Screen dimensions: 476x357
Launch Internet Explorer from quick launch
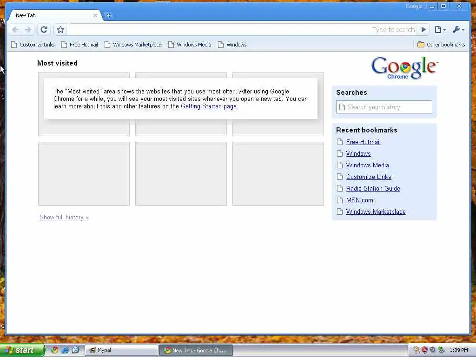(x=65, y=350)
